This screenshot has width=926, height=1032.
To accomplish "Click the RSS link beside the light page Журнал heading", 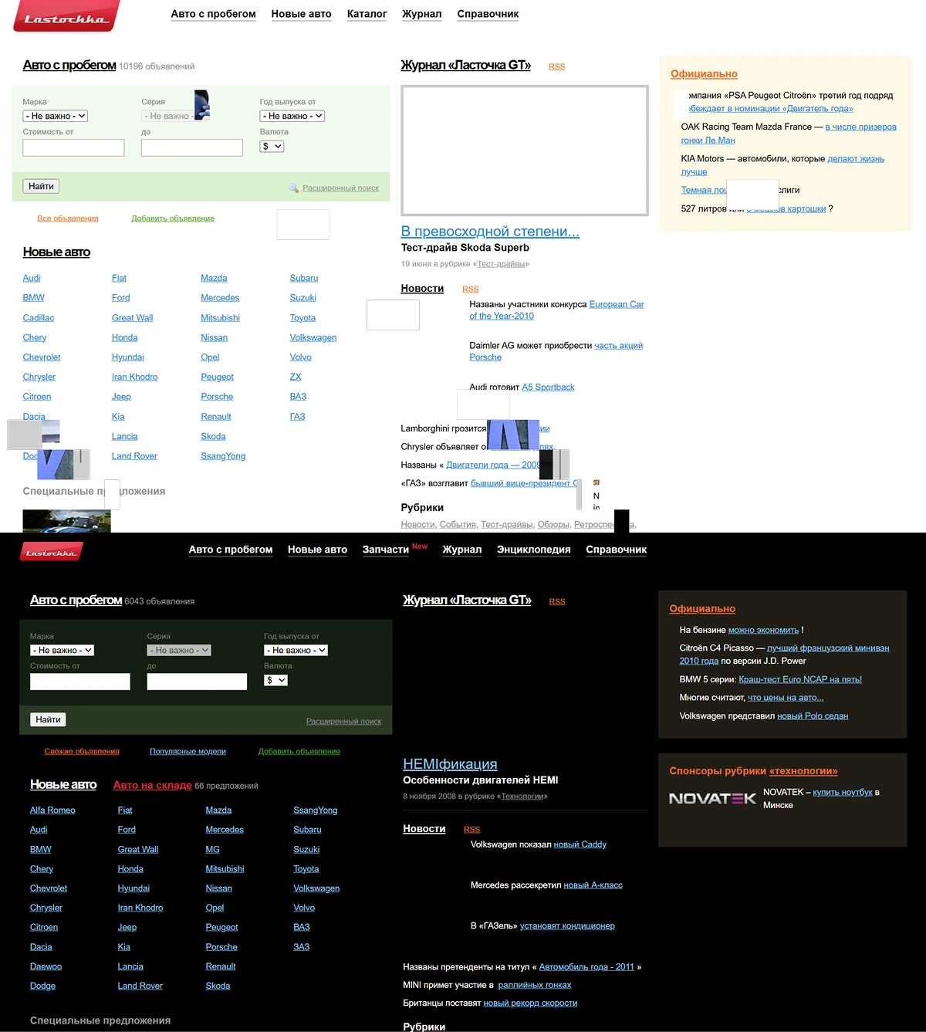I will (557, 66).
